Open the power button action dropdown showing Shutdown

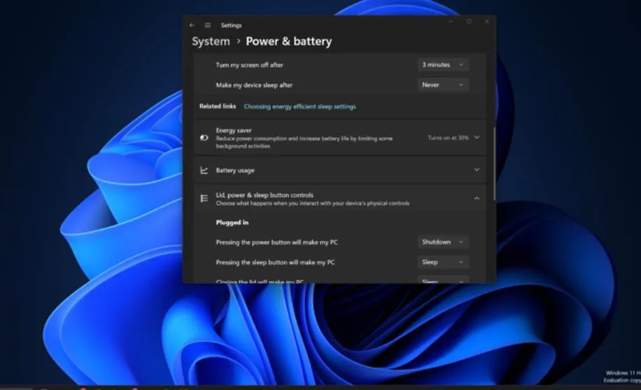(x=443, y=242)
